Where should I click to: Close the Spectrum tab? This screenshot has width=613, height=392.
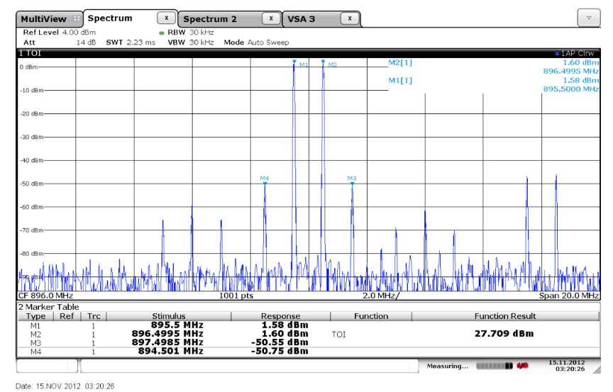(166, 18)
